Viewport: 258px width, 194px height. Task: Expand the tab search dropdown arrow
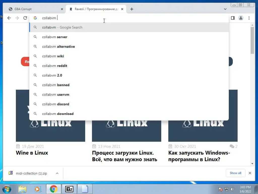(x=225, y=9)
